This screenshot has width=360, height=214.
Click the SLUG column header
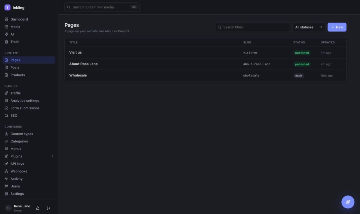click(247, 42)
